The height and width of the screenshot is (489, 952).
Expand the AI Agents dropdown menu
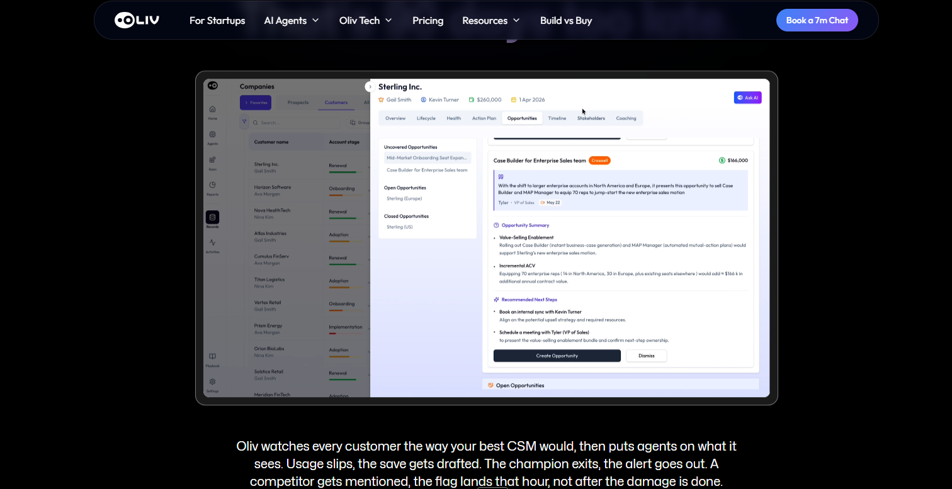point(292,20)
